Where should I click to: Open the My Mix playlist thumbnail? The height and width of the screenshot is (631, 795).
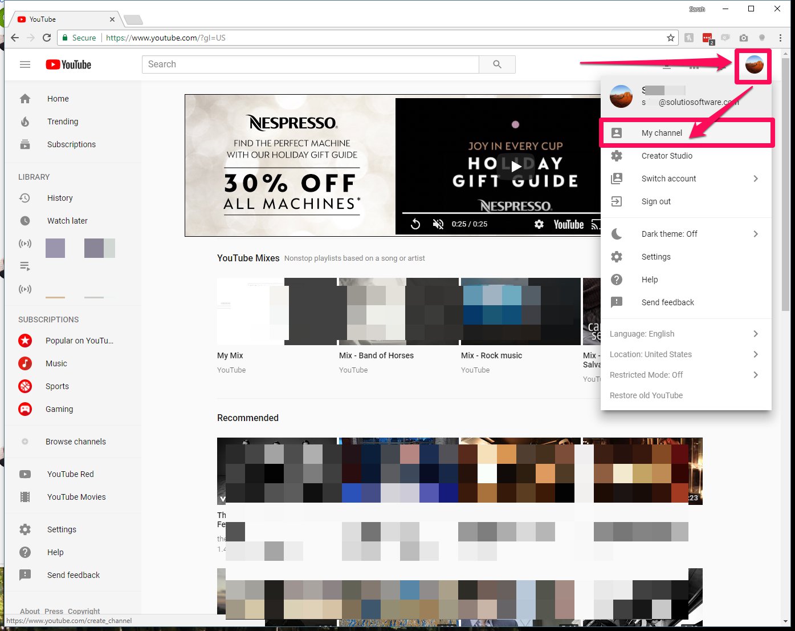pyautogui.click(x=277, y=312)
